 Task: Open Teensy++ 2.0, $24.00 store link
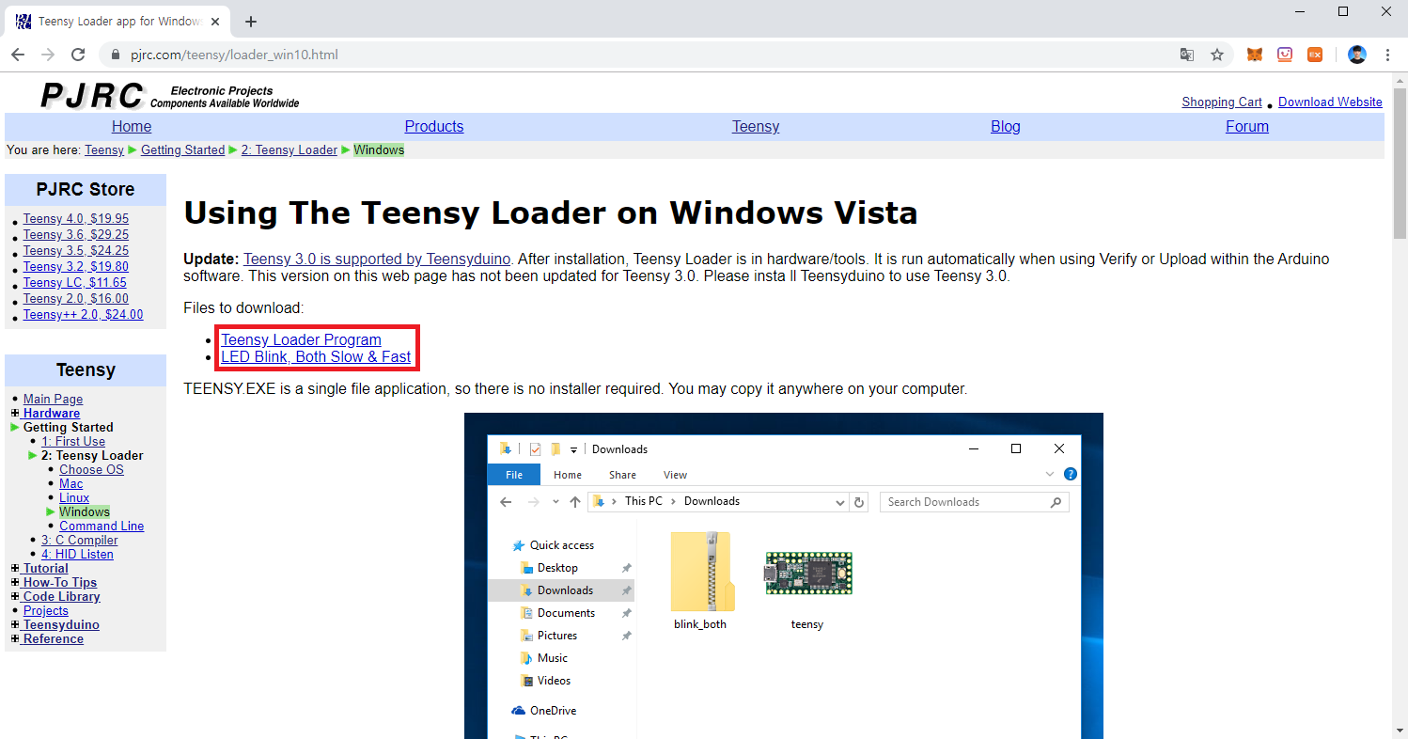point(84,314)
